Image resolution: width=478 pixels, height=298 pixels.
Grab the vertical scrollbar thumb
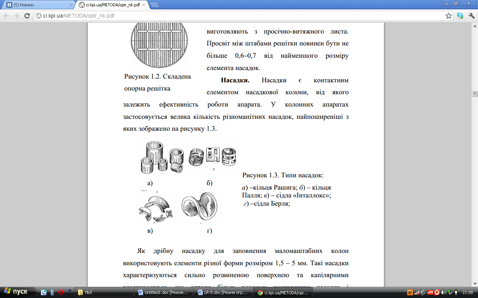pyautogui.click(x=475, y=93)
